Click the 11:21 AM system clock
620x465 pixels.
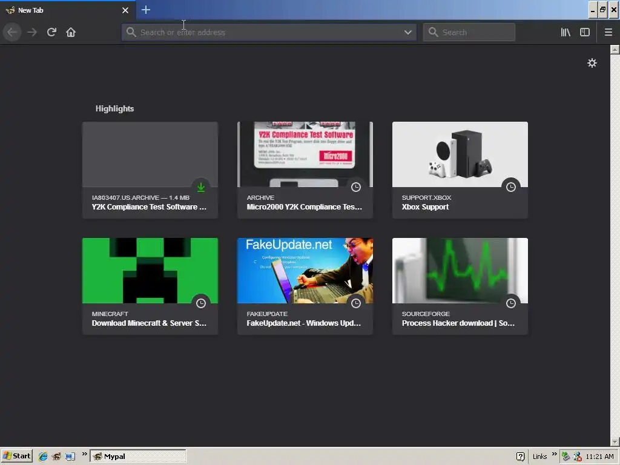599,457
